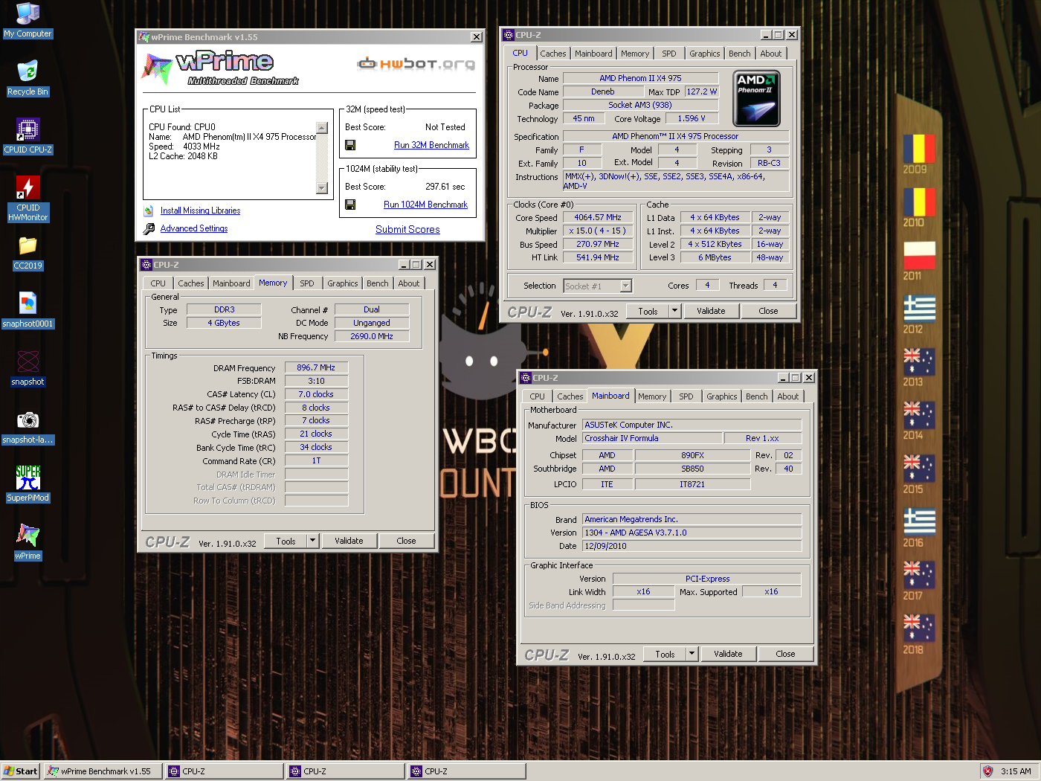This screenshot has height=781, width=1041.
Task: Click the 3:15 AM system clock
Action: [x=1016, y=771]
